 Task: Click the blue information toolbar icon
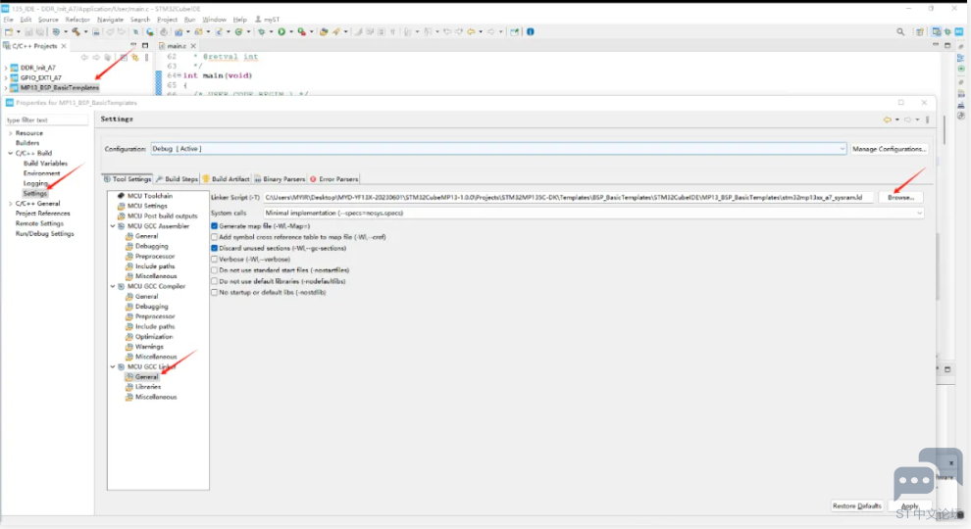(530, 31)
